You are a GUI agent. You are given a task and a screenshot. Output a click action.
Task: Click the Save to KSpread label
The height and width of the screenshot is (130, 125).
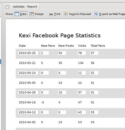pos(80,14)
